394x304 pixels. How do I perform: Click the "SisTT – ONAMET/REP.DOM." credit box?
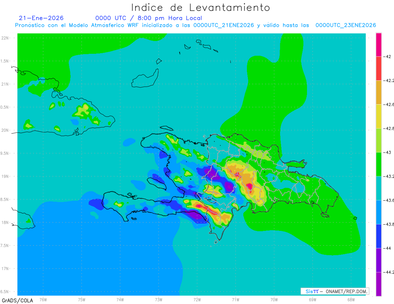[335, 291]
